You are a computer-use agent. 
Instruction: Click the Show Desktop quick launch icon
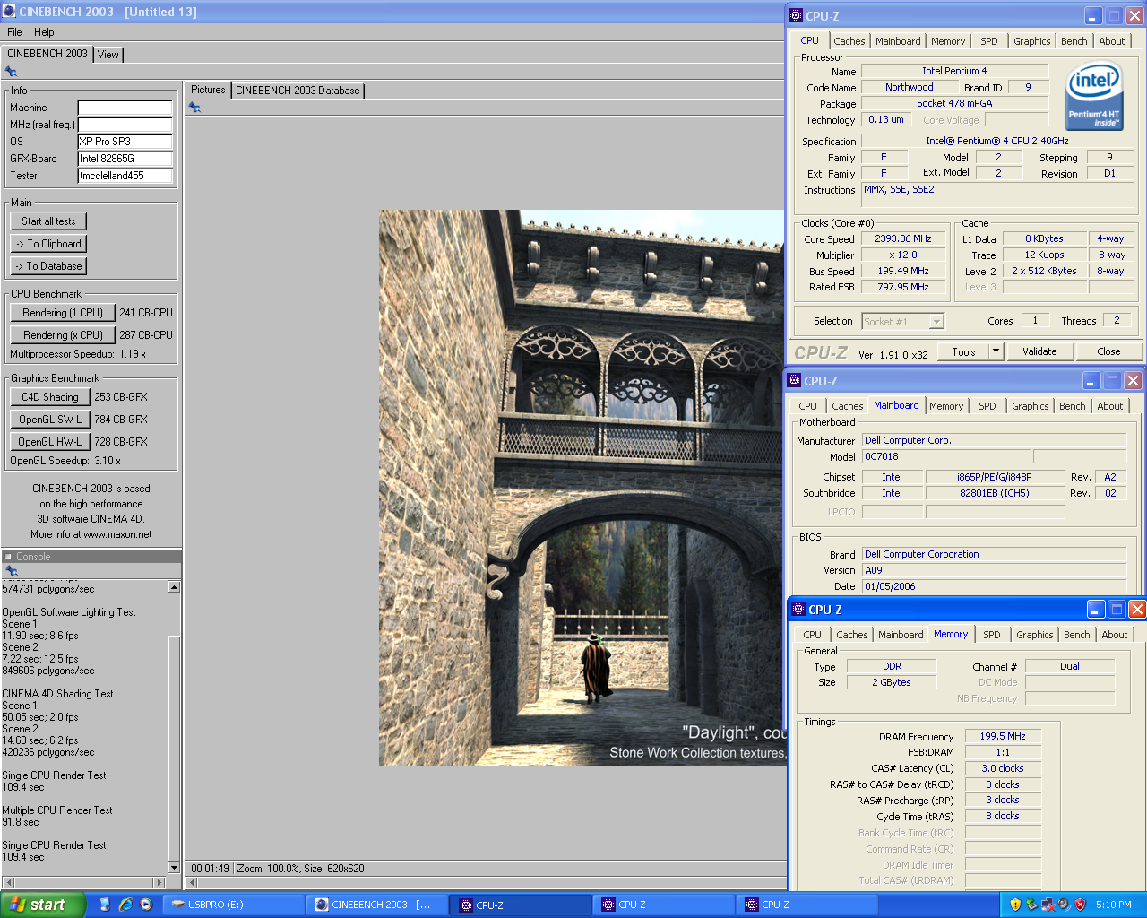click(x=105, y=905)
